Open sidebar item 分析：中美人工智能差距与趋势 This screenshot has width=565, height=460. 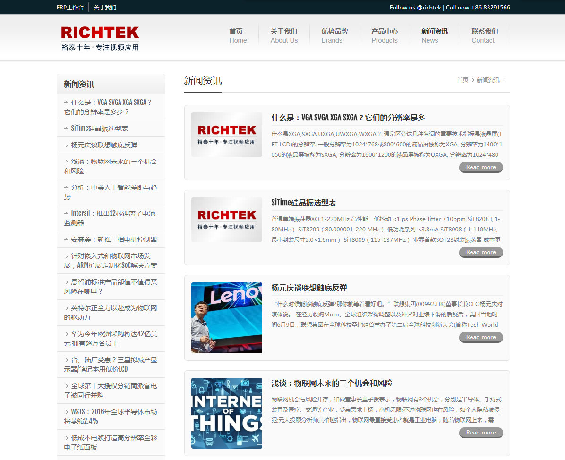coord(111,192)
